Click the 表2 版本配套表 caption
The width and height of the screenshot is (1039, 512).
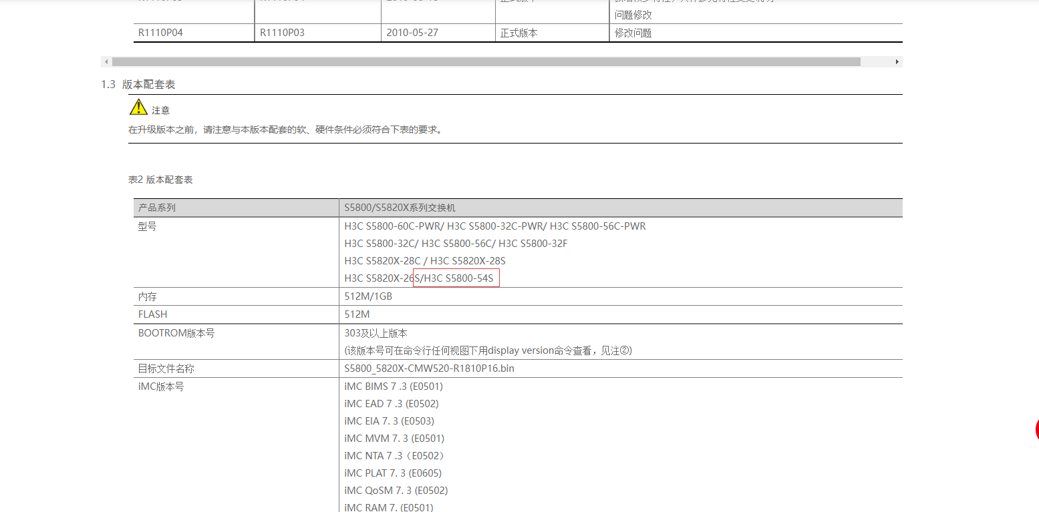(160, 180)
